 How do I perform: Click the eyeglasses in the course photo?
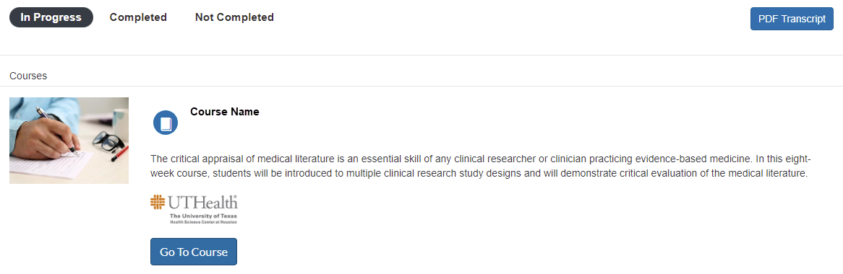coord(108,141)
